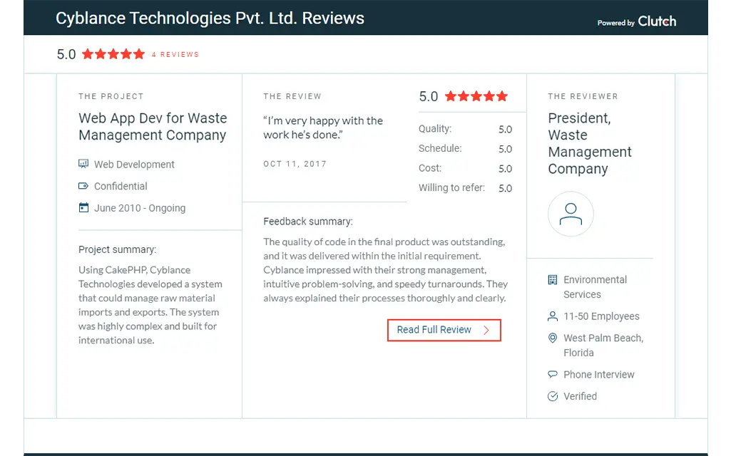The height and width of the screenshot is (456, 731).
Task: Click the person icon beside 11-50 Employees
Action: pyautogui.click(x=553, y=316)
